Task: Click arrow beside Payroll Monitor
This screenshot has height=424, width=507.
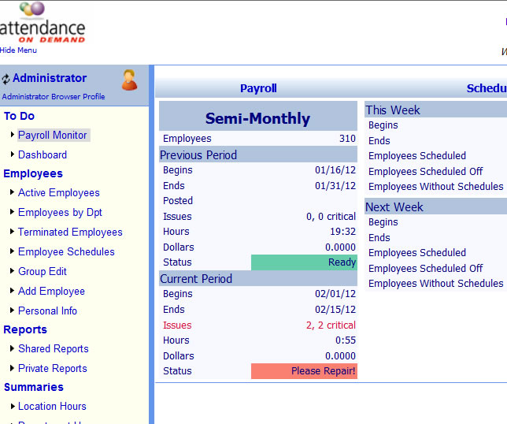Action: tap(13, 134)
